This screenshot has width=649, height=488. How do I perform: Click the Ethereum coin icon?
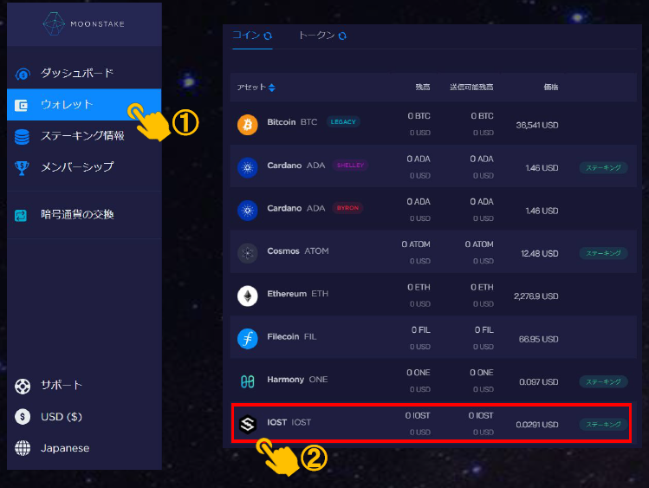248,296
